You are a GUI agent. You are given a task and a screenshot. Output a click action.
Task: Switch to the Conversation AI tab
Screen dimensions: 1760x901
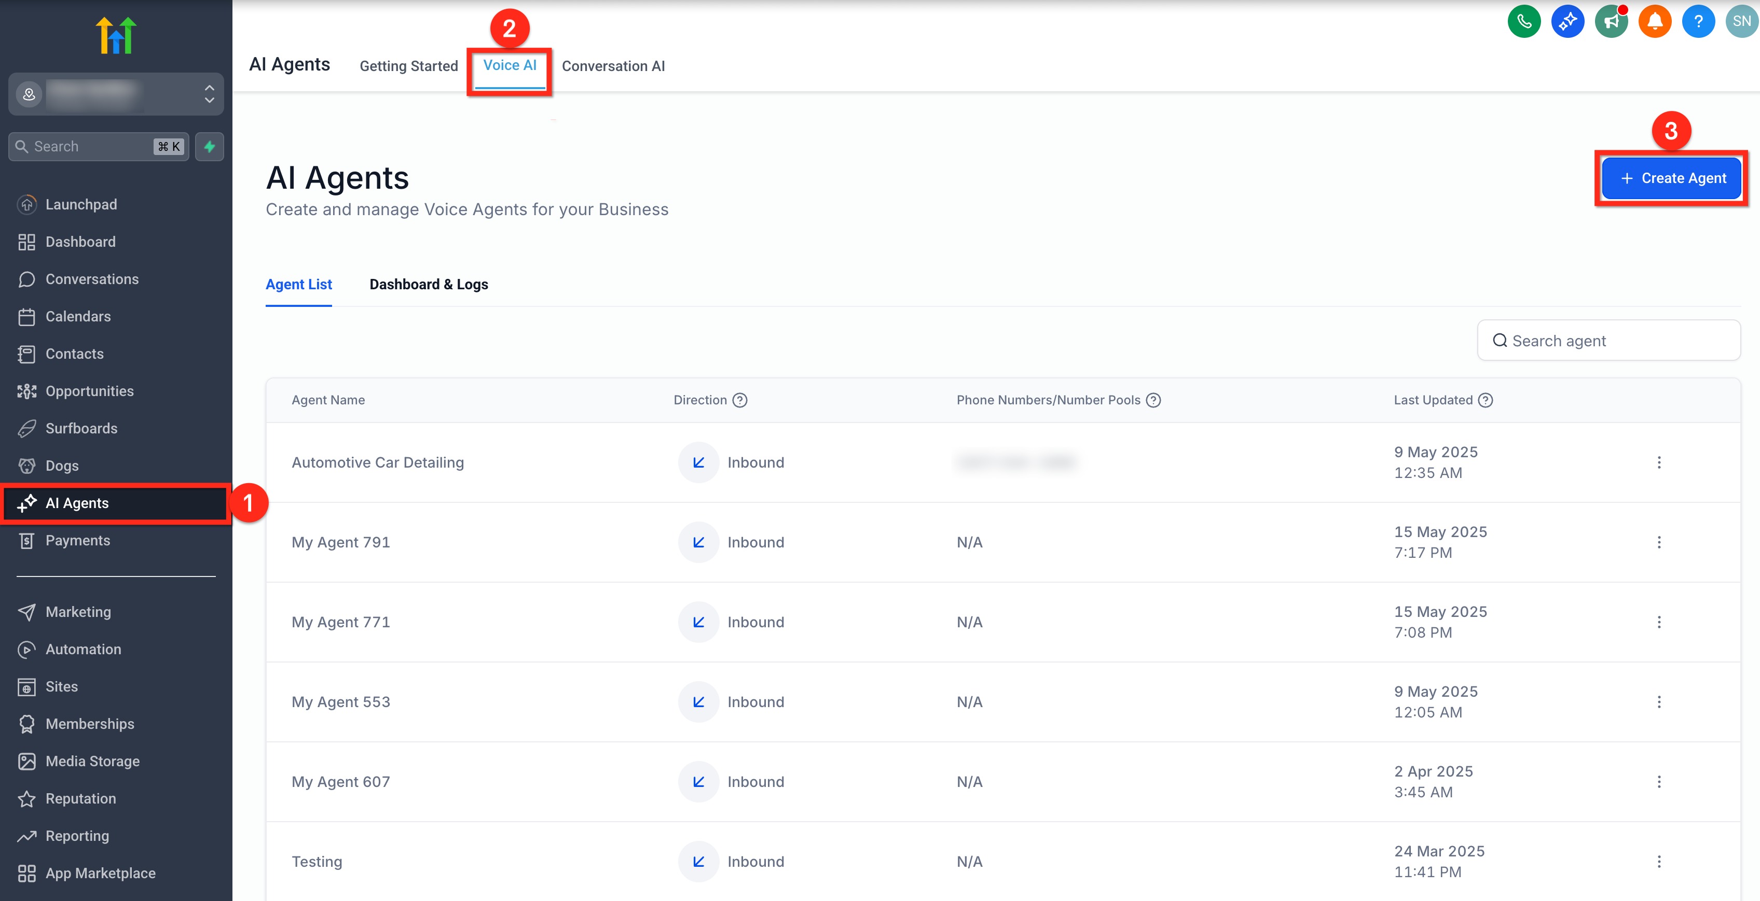[613, 66]
